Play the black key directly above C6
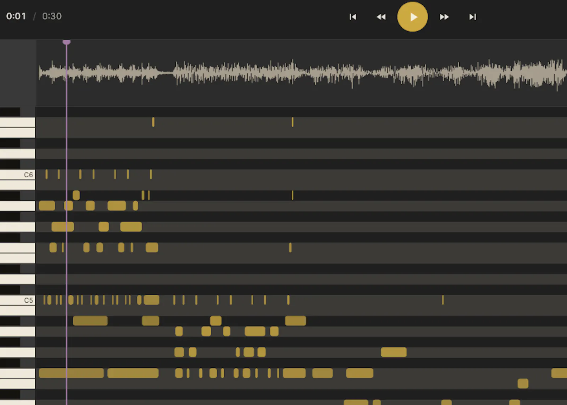This screenshot has height=405, width=567. pyautogui.click(x=10, y=164)
